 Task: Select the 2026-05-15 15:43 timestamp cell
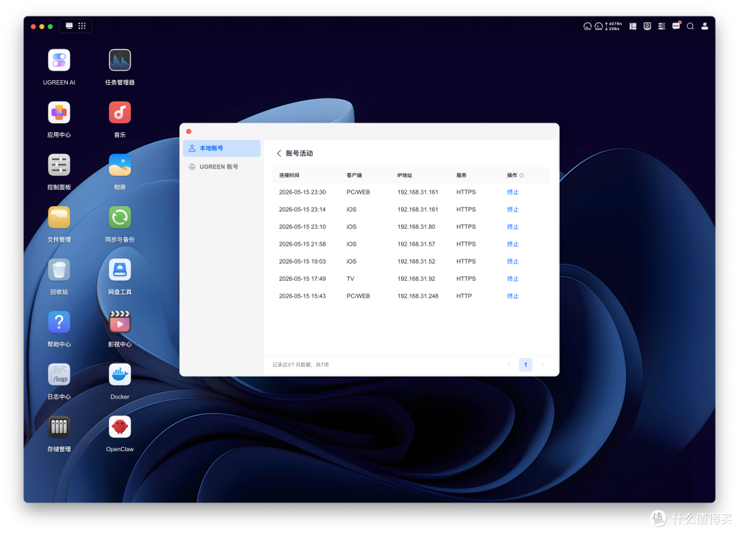click(x=302, y=296)
